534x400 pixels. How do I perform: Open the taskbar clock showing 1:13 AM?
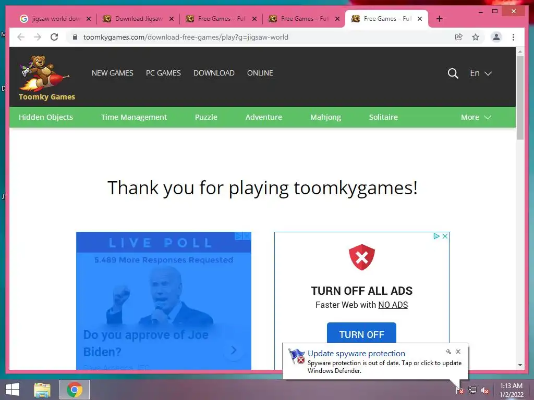(511, 390)
